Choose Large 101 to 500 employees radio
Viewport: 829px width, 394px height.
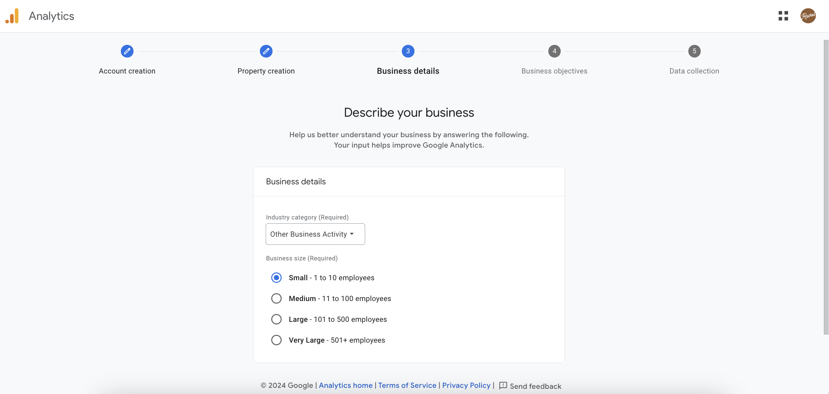(276, 319)
